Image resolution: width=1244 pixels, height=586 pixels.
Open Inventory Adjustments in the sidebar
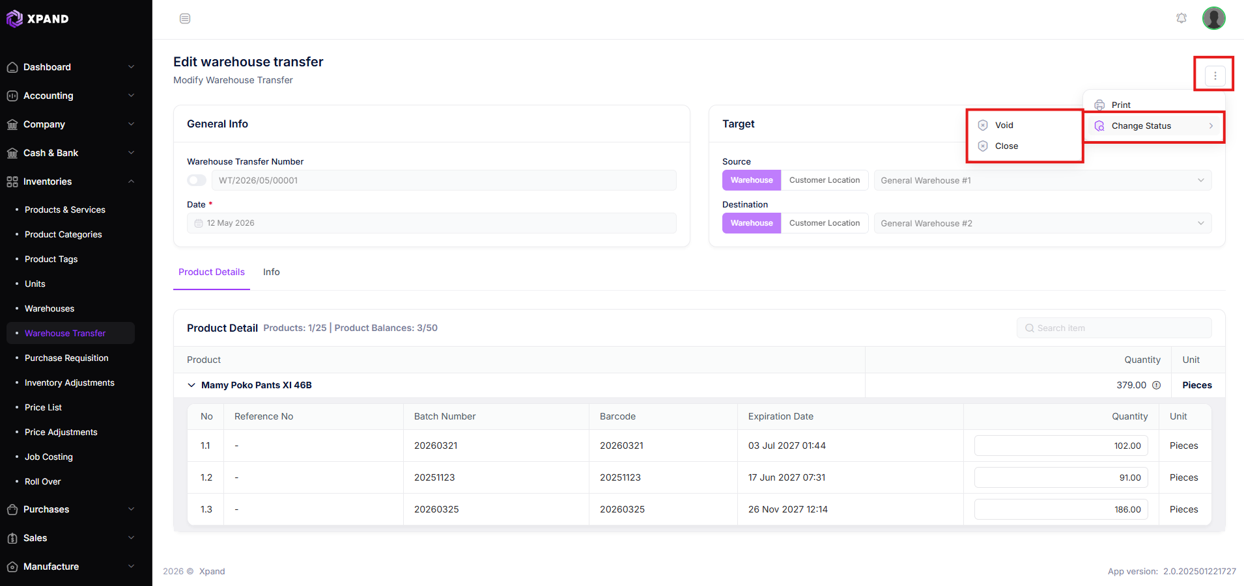coord(70,382)
